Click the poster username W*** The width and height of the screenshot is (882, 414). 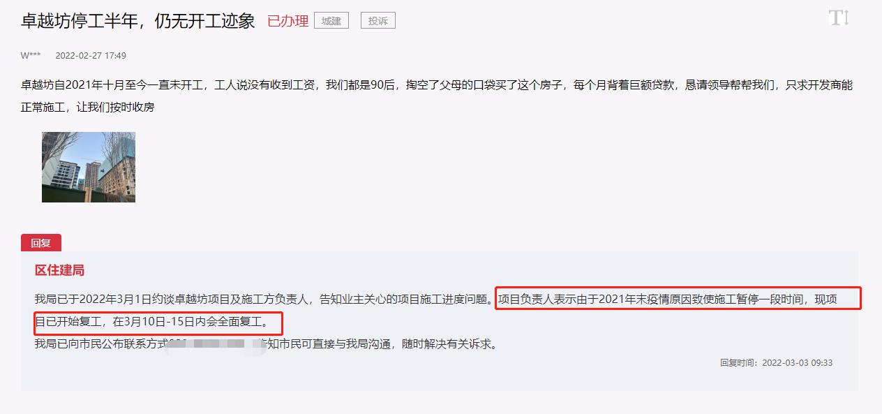[x=30, y=56]
